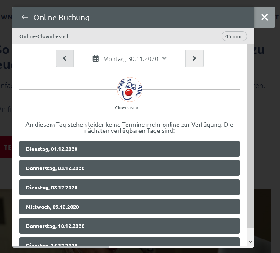Viewport: 280px width, 253px height.
Task: Click the Online Buchung title text
Action: (62, 18)
